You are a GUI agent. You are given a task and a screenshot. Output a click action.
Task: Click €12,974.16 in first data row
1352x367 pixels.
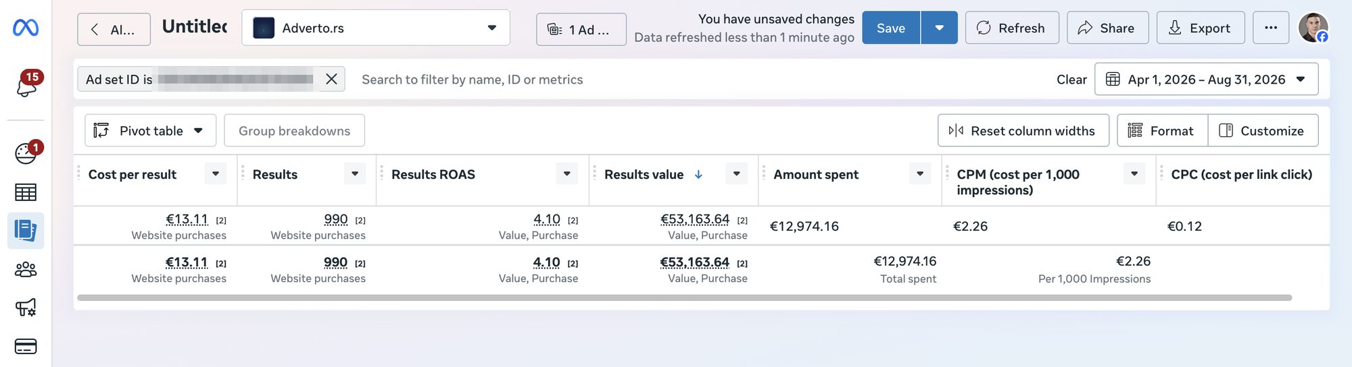804,226
